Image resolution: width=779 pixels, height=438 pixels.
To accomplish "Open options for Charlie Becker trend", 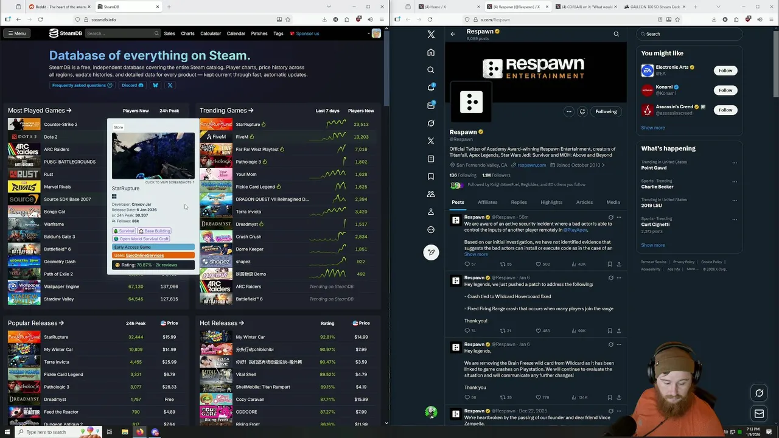I will [735, 182].
